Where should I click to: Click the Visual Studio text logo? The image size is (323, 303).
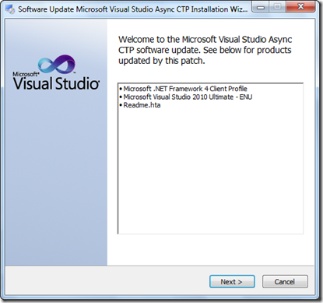click(56, 83)
